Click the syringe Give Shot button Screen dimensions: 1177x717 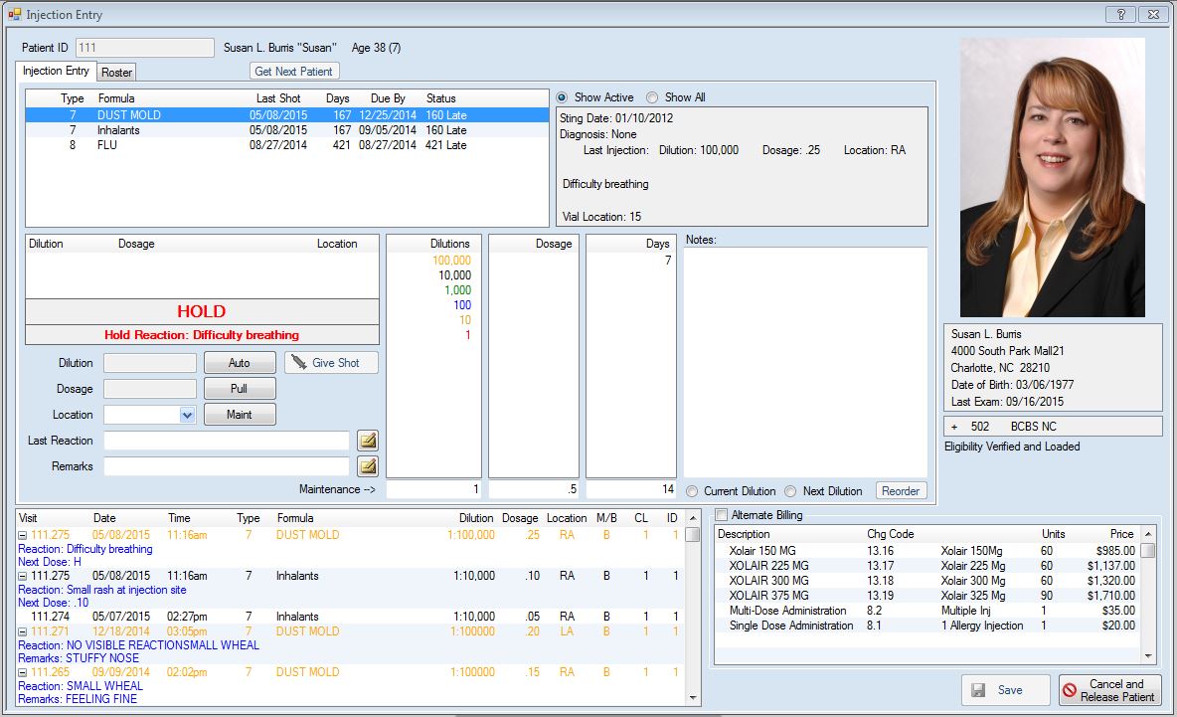(x=331, y=363)
